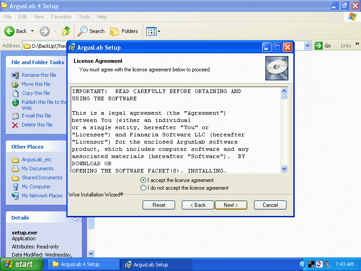Select 'I accept the license agreement' radio
361x271 pixels.
pos(143,180)
